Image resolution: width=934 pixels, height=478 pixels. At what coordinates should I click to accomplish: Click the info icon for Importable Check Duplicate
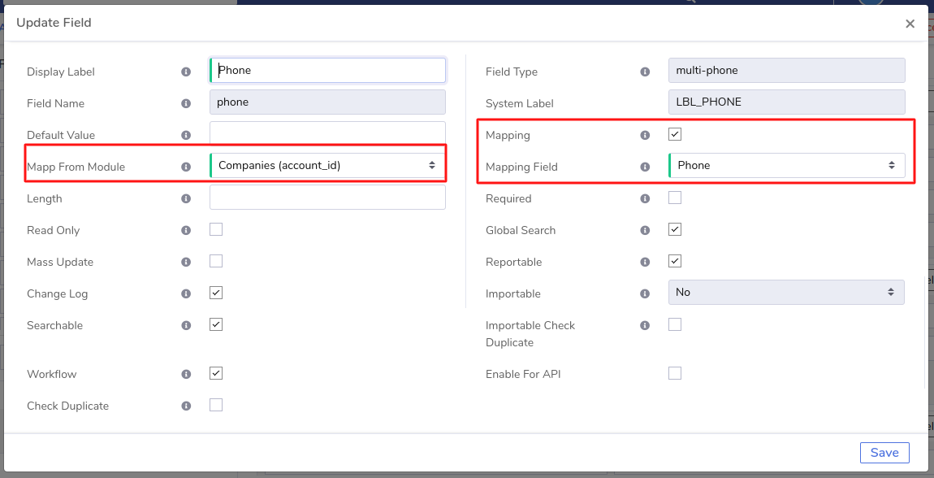coord(645,325)
